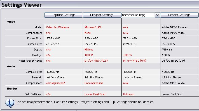Click italic 'Uncompressed' in Capture Settings column
Image resolution: width=199 pixels, height=111 pixels.
coord(56,83)
